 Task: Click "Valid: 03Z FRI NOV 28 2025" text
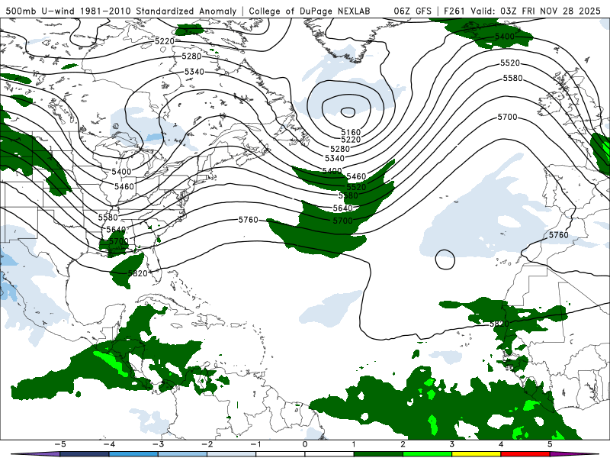535,11
